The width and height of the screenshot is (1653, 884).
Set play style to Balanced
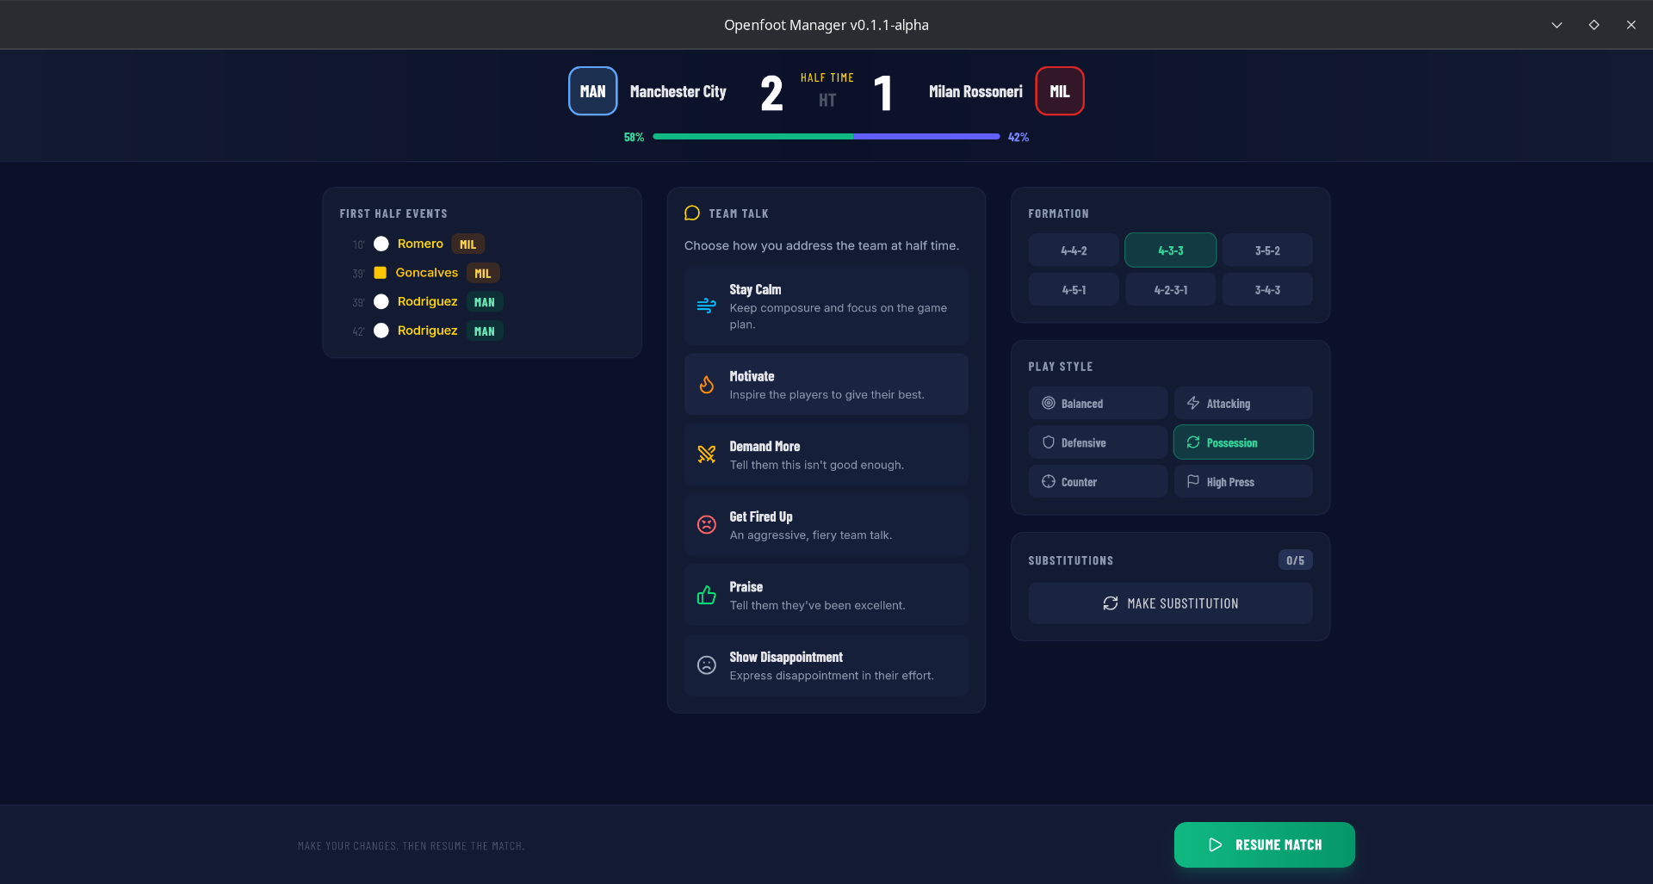point(1098,404)
